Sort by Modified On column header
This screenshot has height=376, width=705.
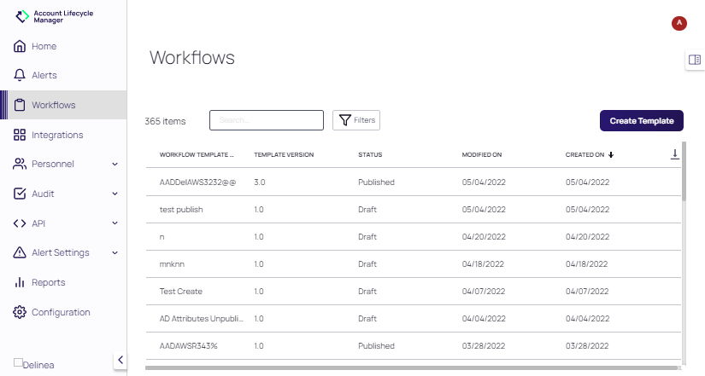tap(482, 155)
